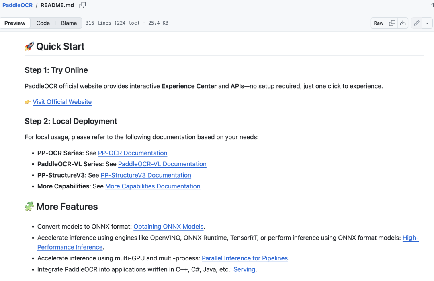The width and height of the screenshot is (434, 281).
Task: Open Parallel Inference for Pipelines link
Action: pyautogui.click(x=245, y=258)
